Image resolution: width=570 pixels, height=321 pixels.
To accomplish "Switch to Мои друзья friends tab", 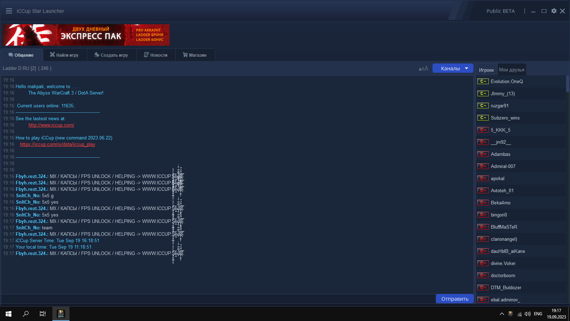I will point(512,70).
